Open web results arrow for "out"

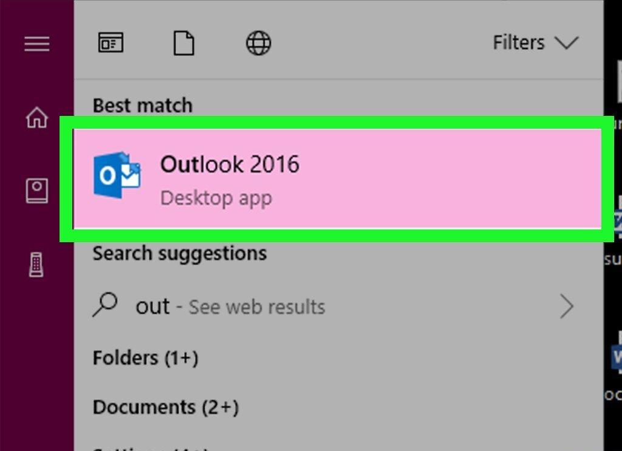(x=567, y=307)
